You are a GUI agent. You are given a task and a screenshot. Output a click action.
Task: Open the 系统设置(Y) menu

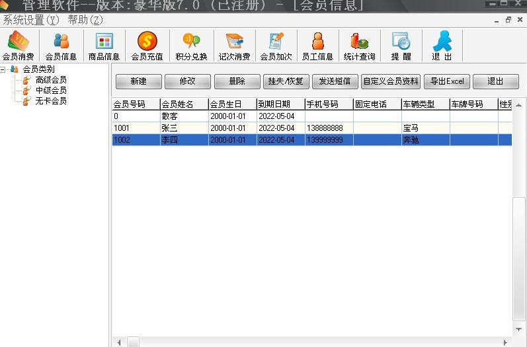[31, 20]
